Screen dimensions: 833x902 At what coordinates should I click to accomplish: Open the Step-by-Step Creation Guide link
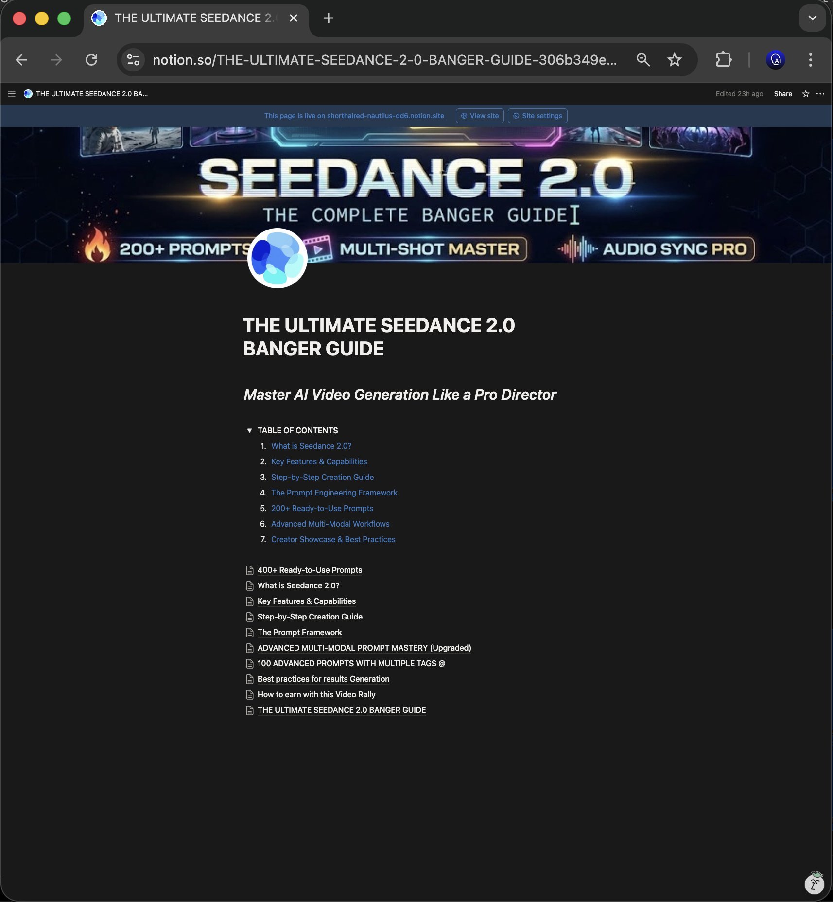point(322,477)
